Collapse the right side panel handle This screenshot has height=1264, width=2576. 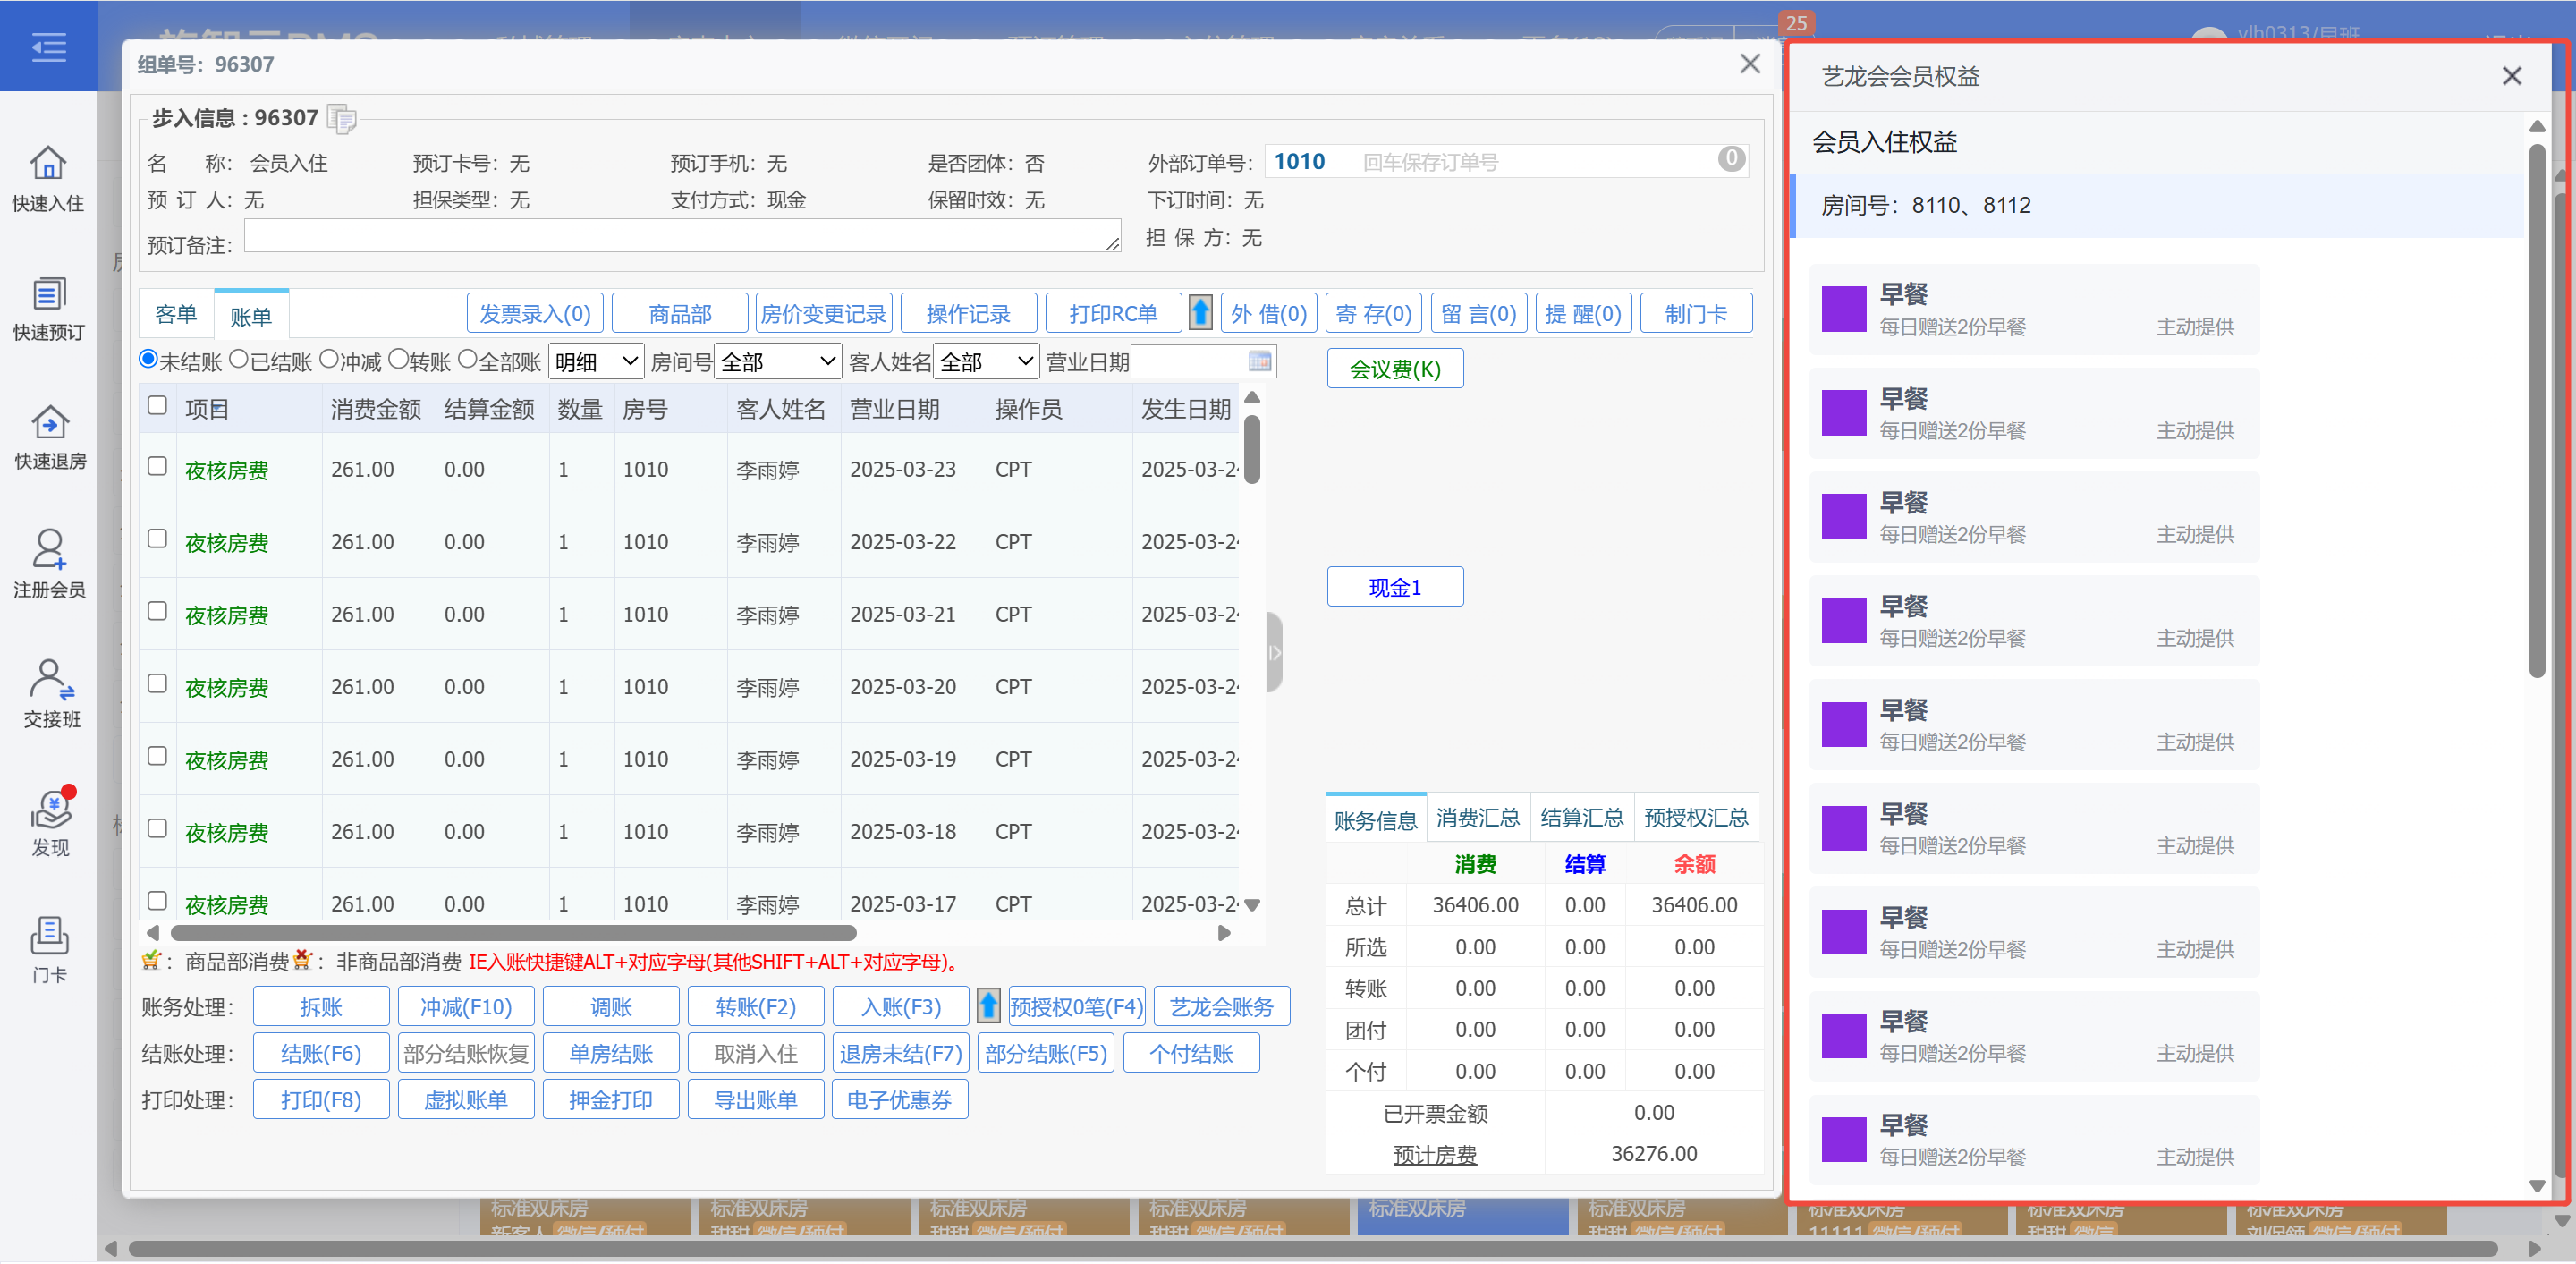click(x=1273, y=652)
